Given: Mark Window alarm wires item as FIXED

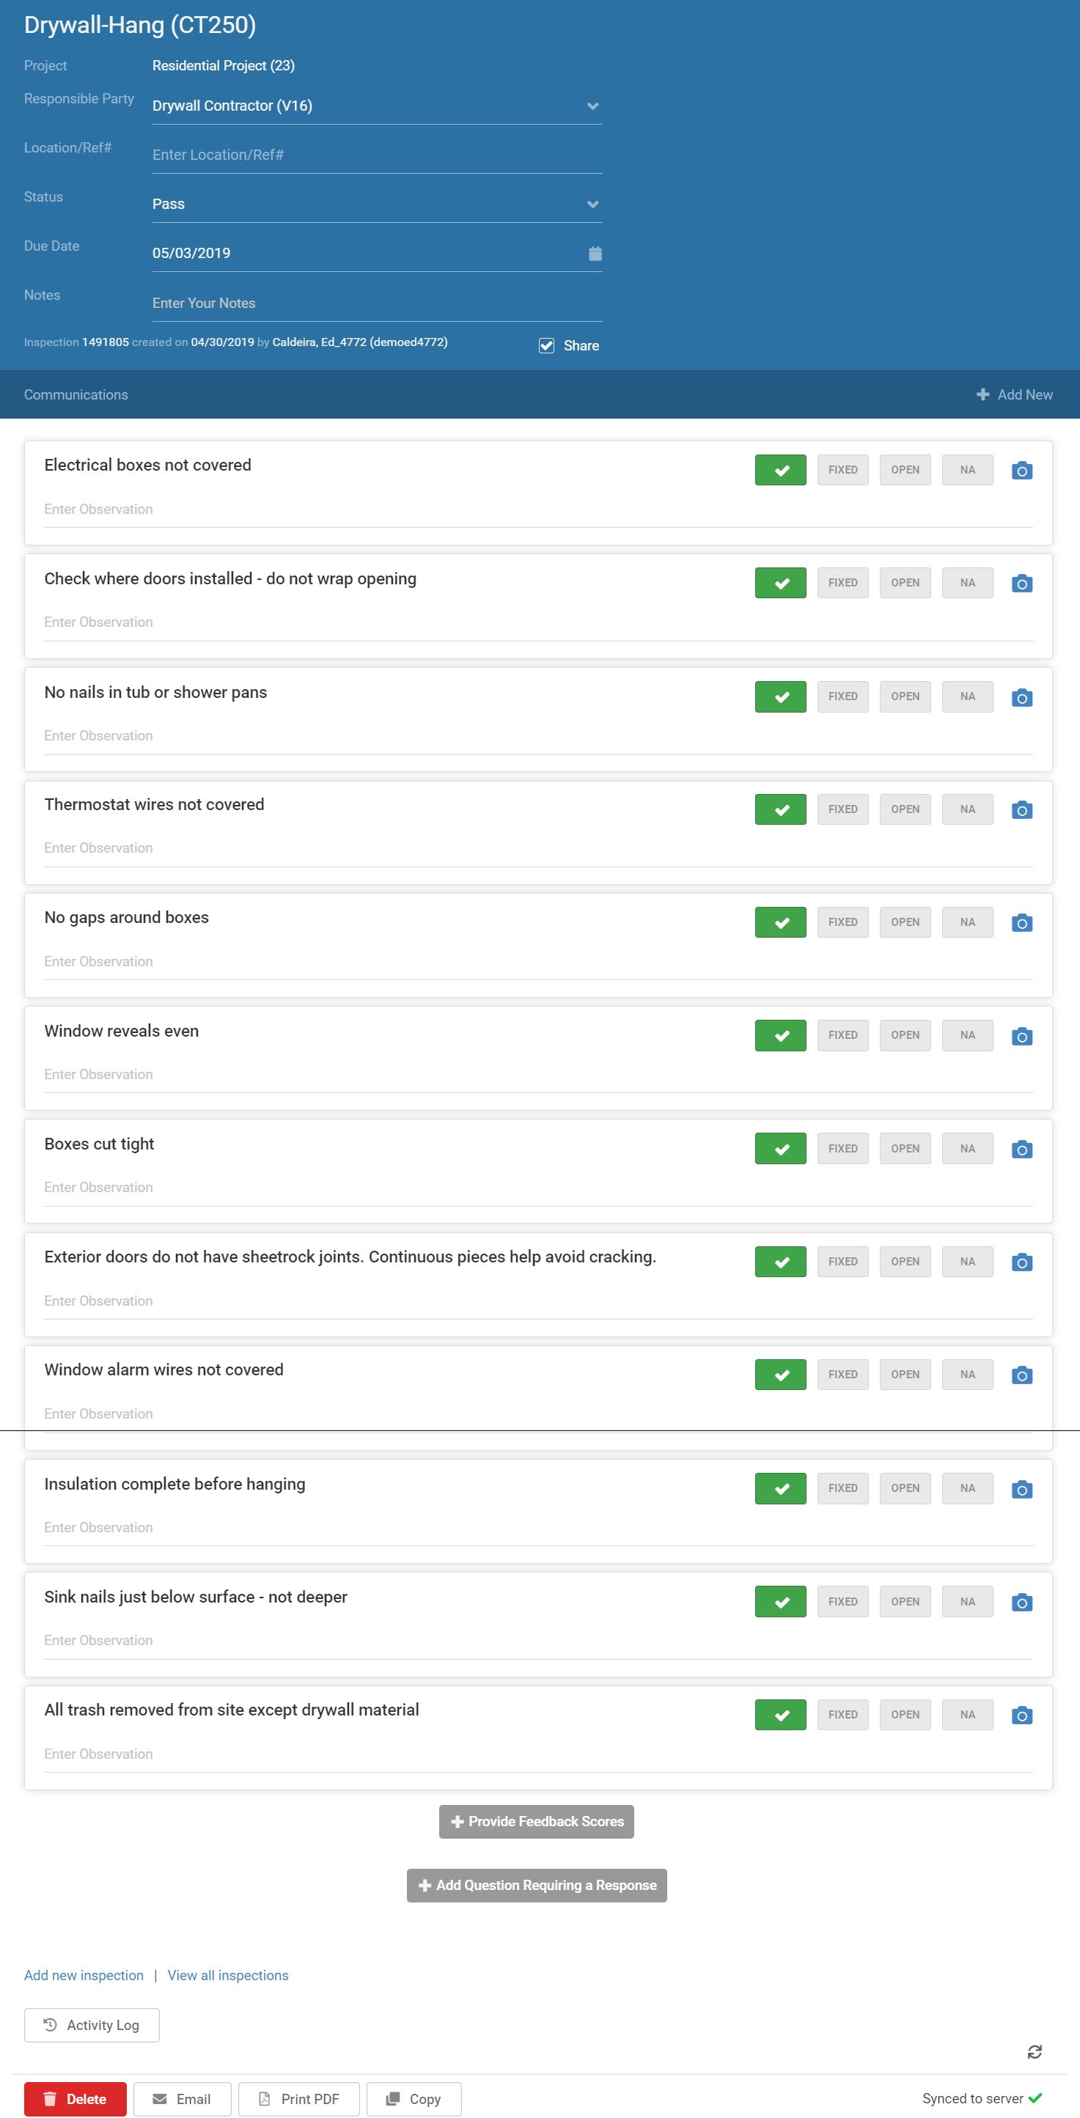Looking at the screenshot, I should coord(842,1375).
